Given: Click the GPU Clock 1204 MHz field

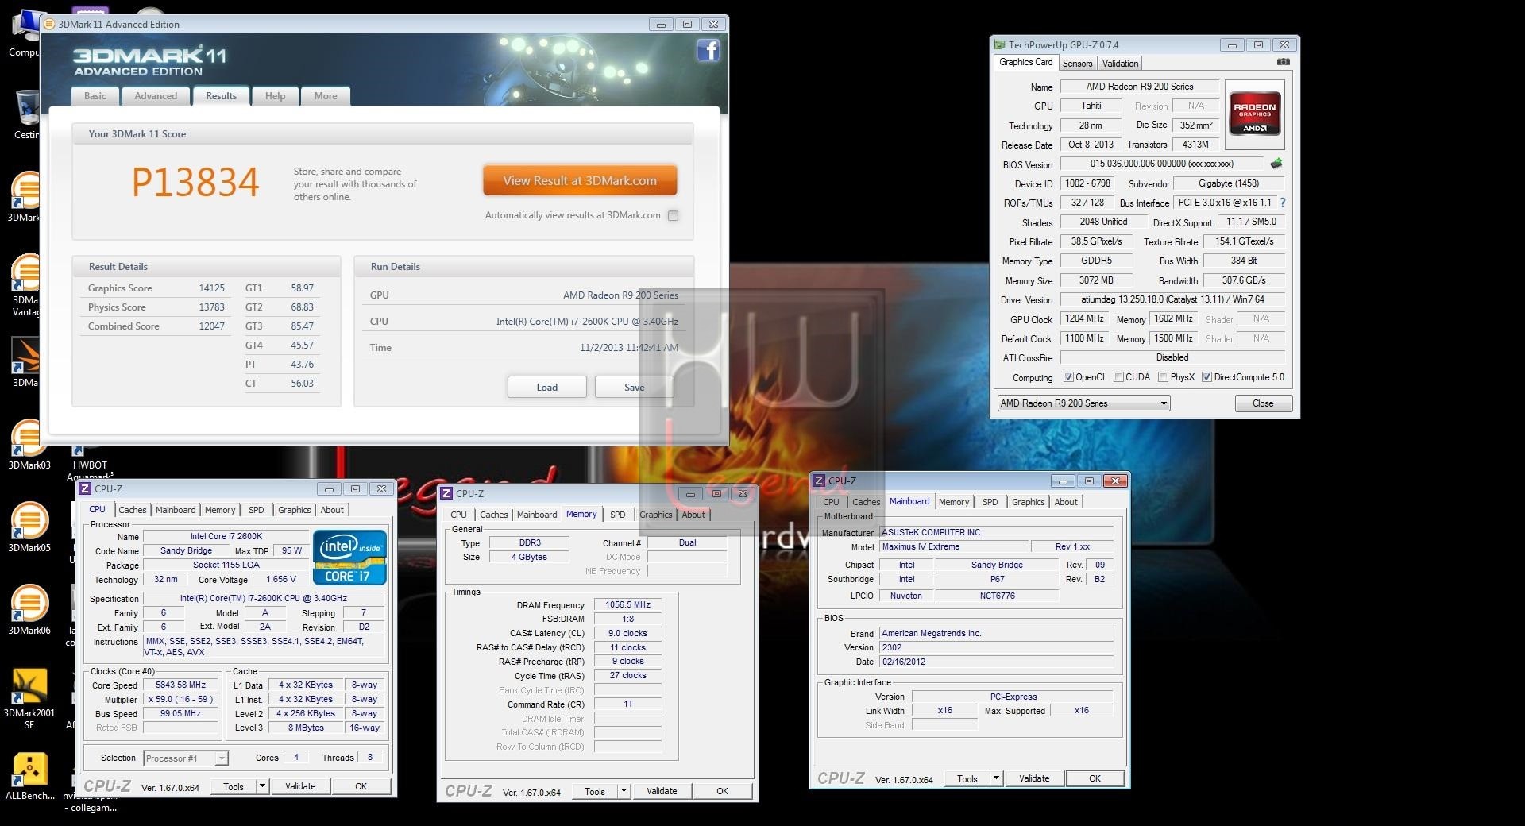Looking at the screenshot, I should point(1084,318).
